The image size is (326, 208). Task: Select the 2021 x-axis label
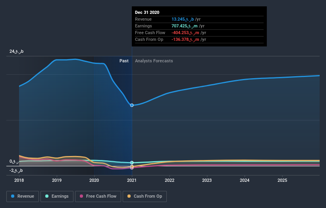(132, 180)
